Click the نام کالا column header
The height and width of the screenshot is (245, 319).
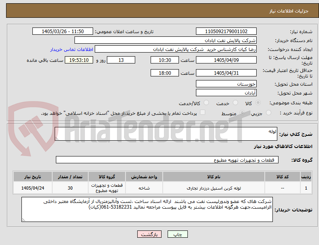click(x=214, y=177)
